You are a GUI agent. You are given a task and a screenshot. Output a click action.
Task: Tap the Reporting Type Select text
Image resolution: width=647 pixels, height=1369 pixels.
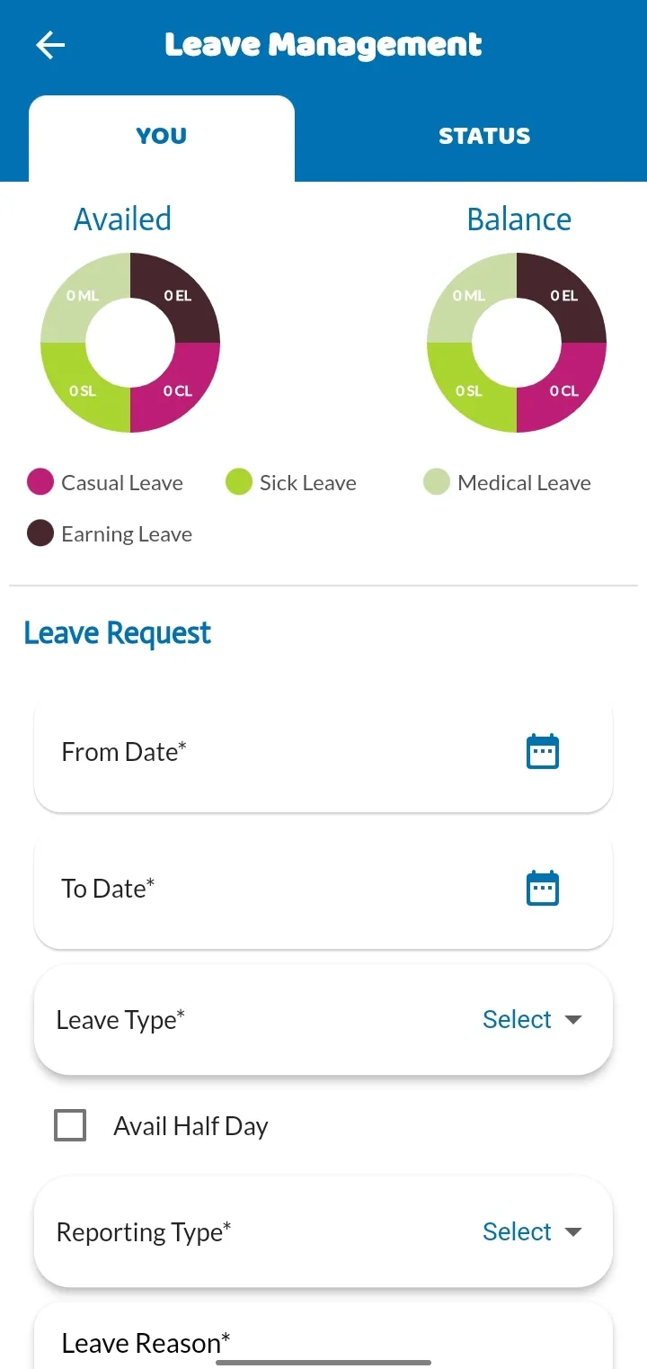[x=517, y=1231]
